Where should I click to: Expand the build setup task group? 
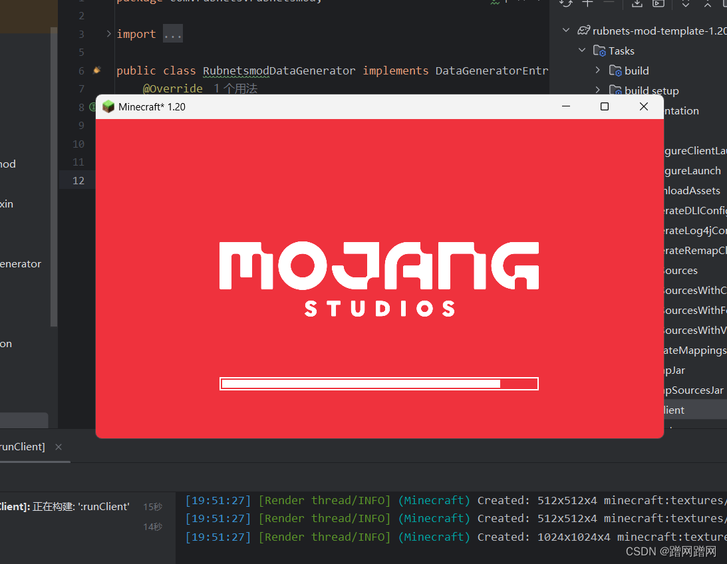pos(598,90)
